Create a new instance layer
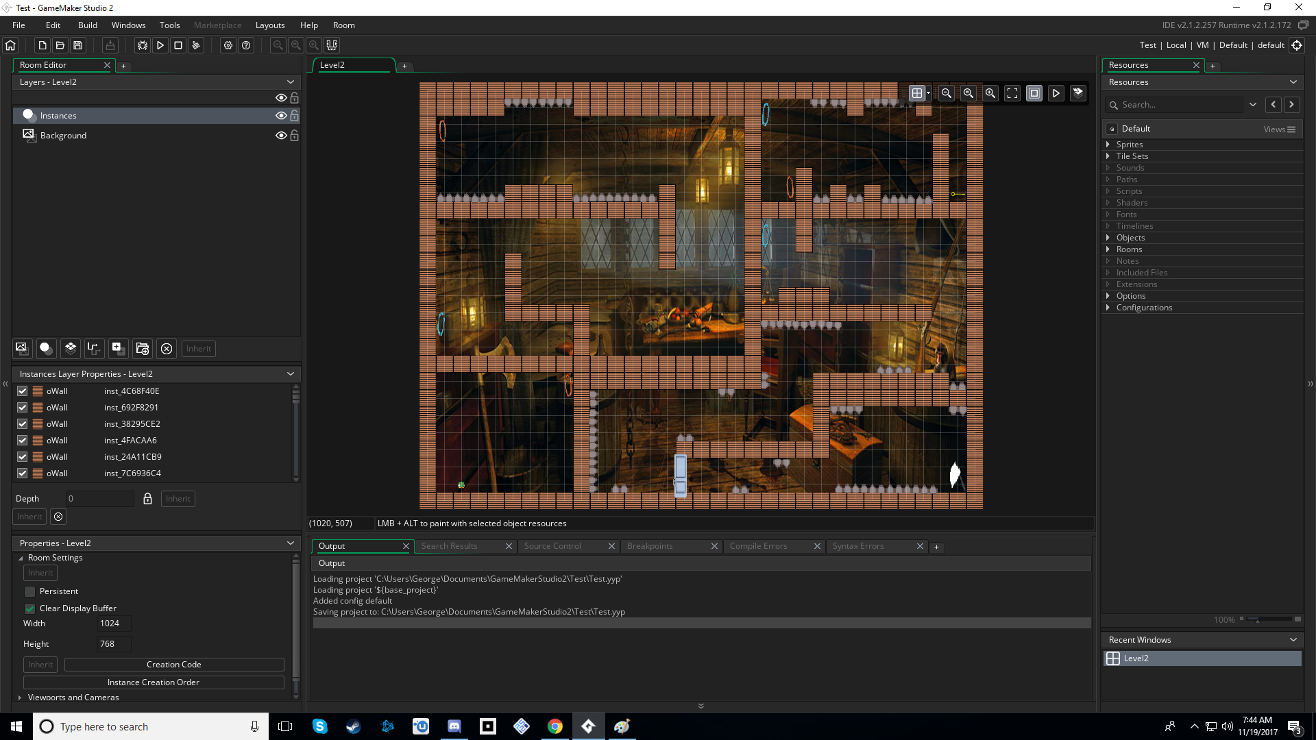The height and width of the screenshot is (740, 1316). [46, 349]
